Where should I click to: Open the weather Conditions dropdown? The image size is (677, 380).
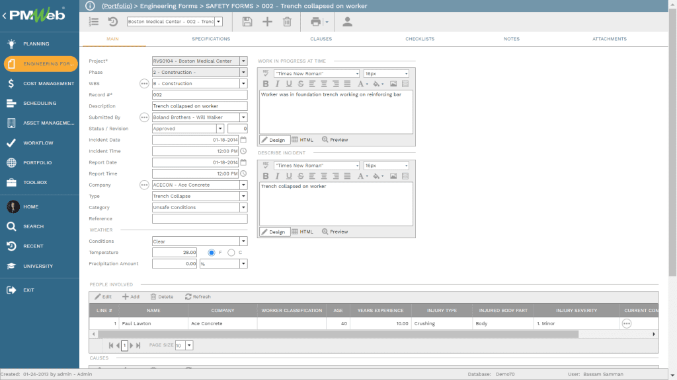(x=243, y=241)
